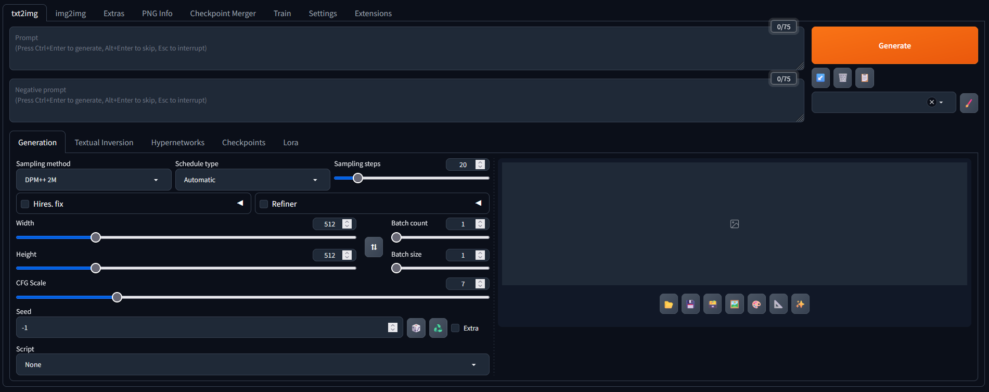Viewport: 989px width, 392px height.
Task: Select the Generation tab
Action: 37,142
